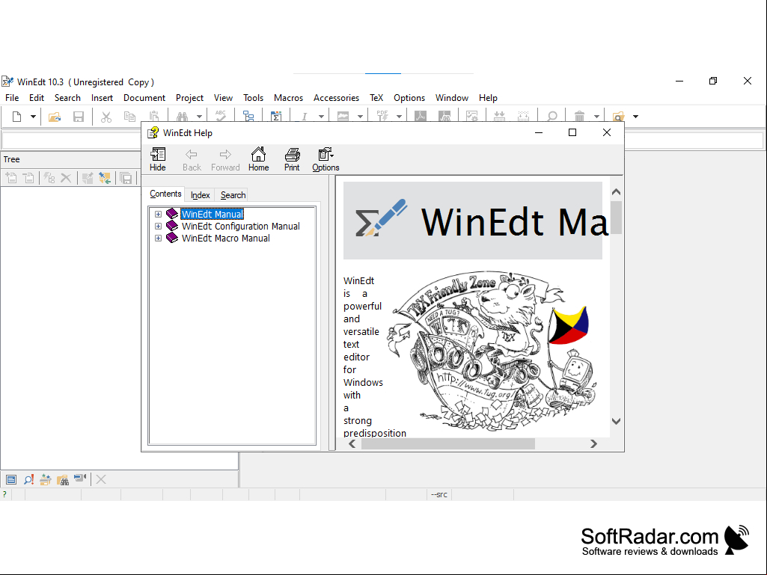The image size is (767, 575).
Task: Open the TeX menu
Action: pos(376,98)
